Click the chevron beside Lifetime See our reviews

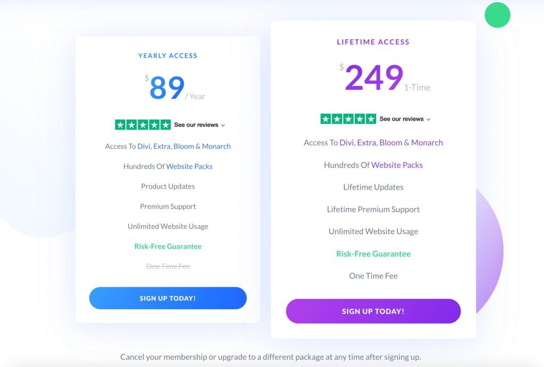point(428,120)
